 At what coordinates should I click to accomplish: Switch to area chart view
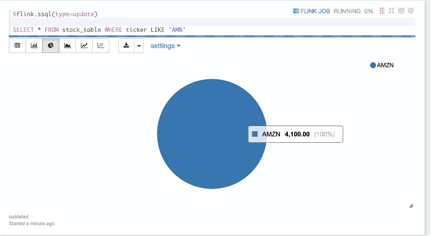[67, 46]
